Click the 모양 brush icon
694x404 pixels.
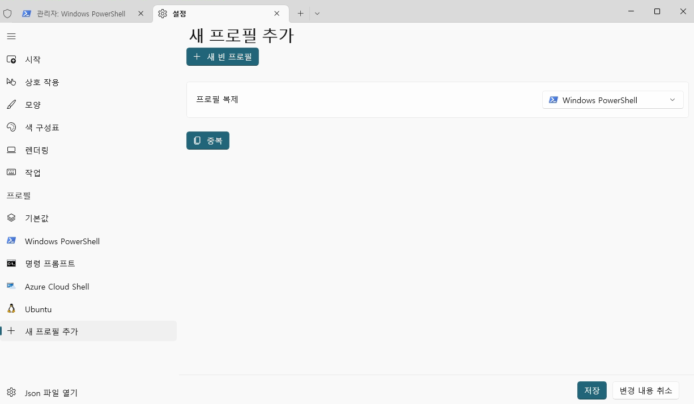pos(11,105)
